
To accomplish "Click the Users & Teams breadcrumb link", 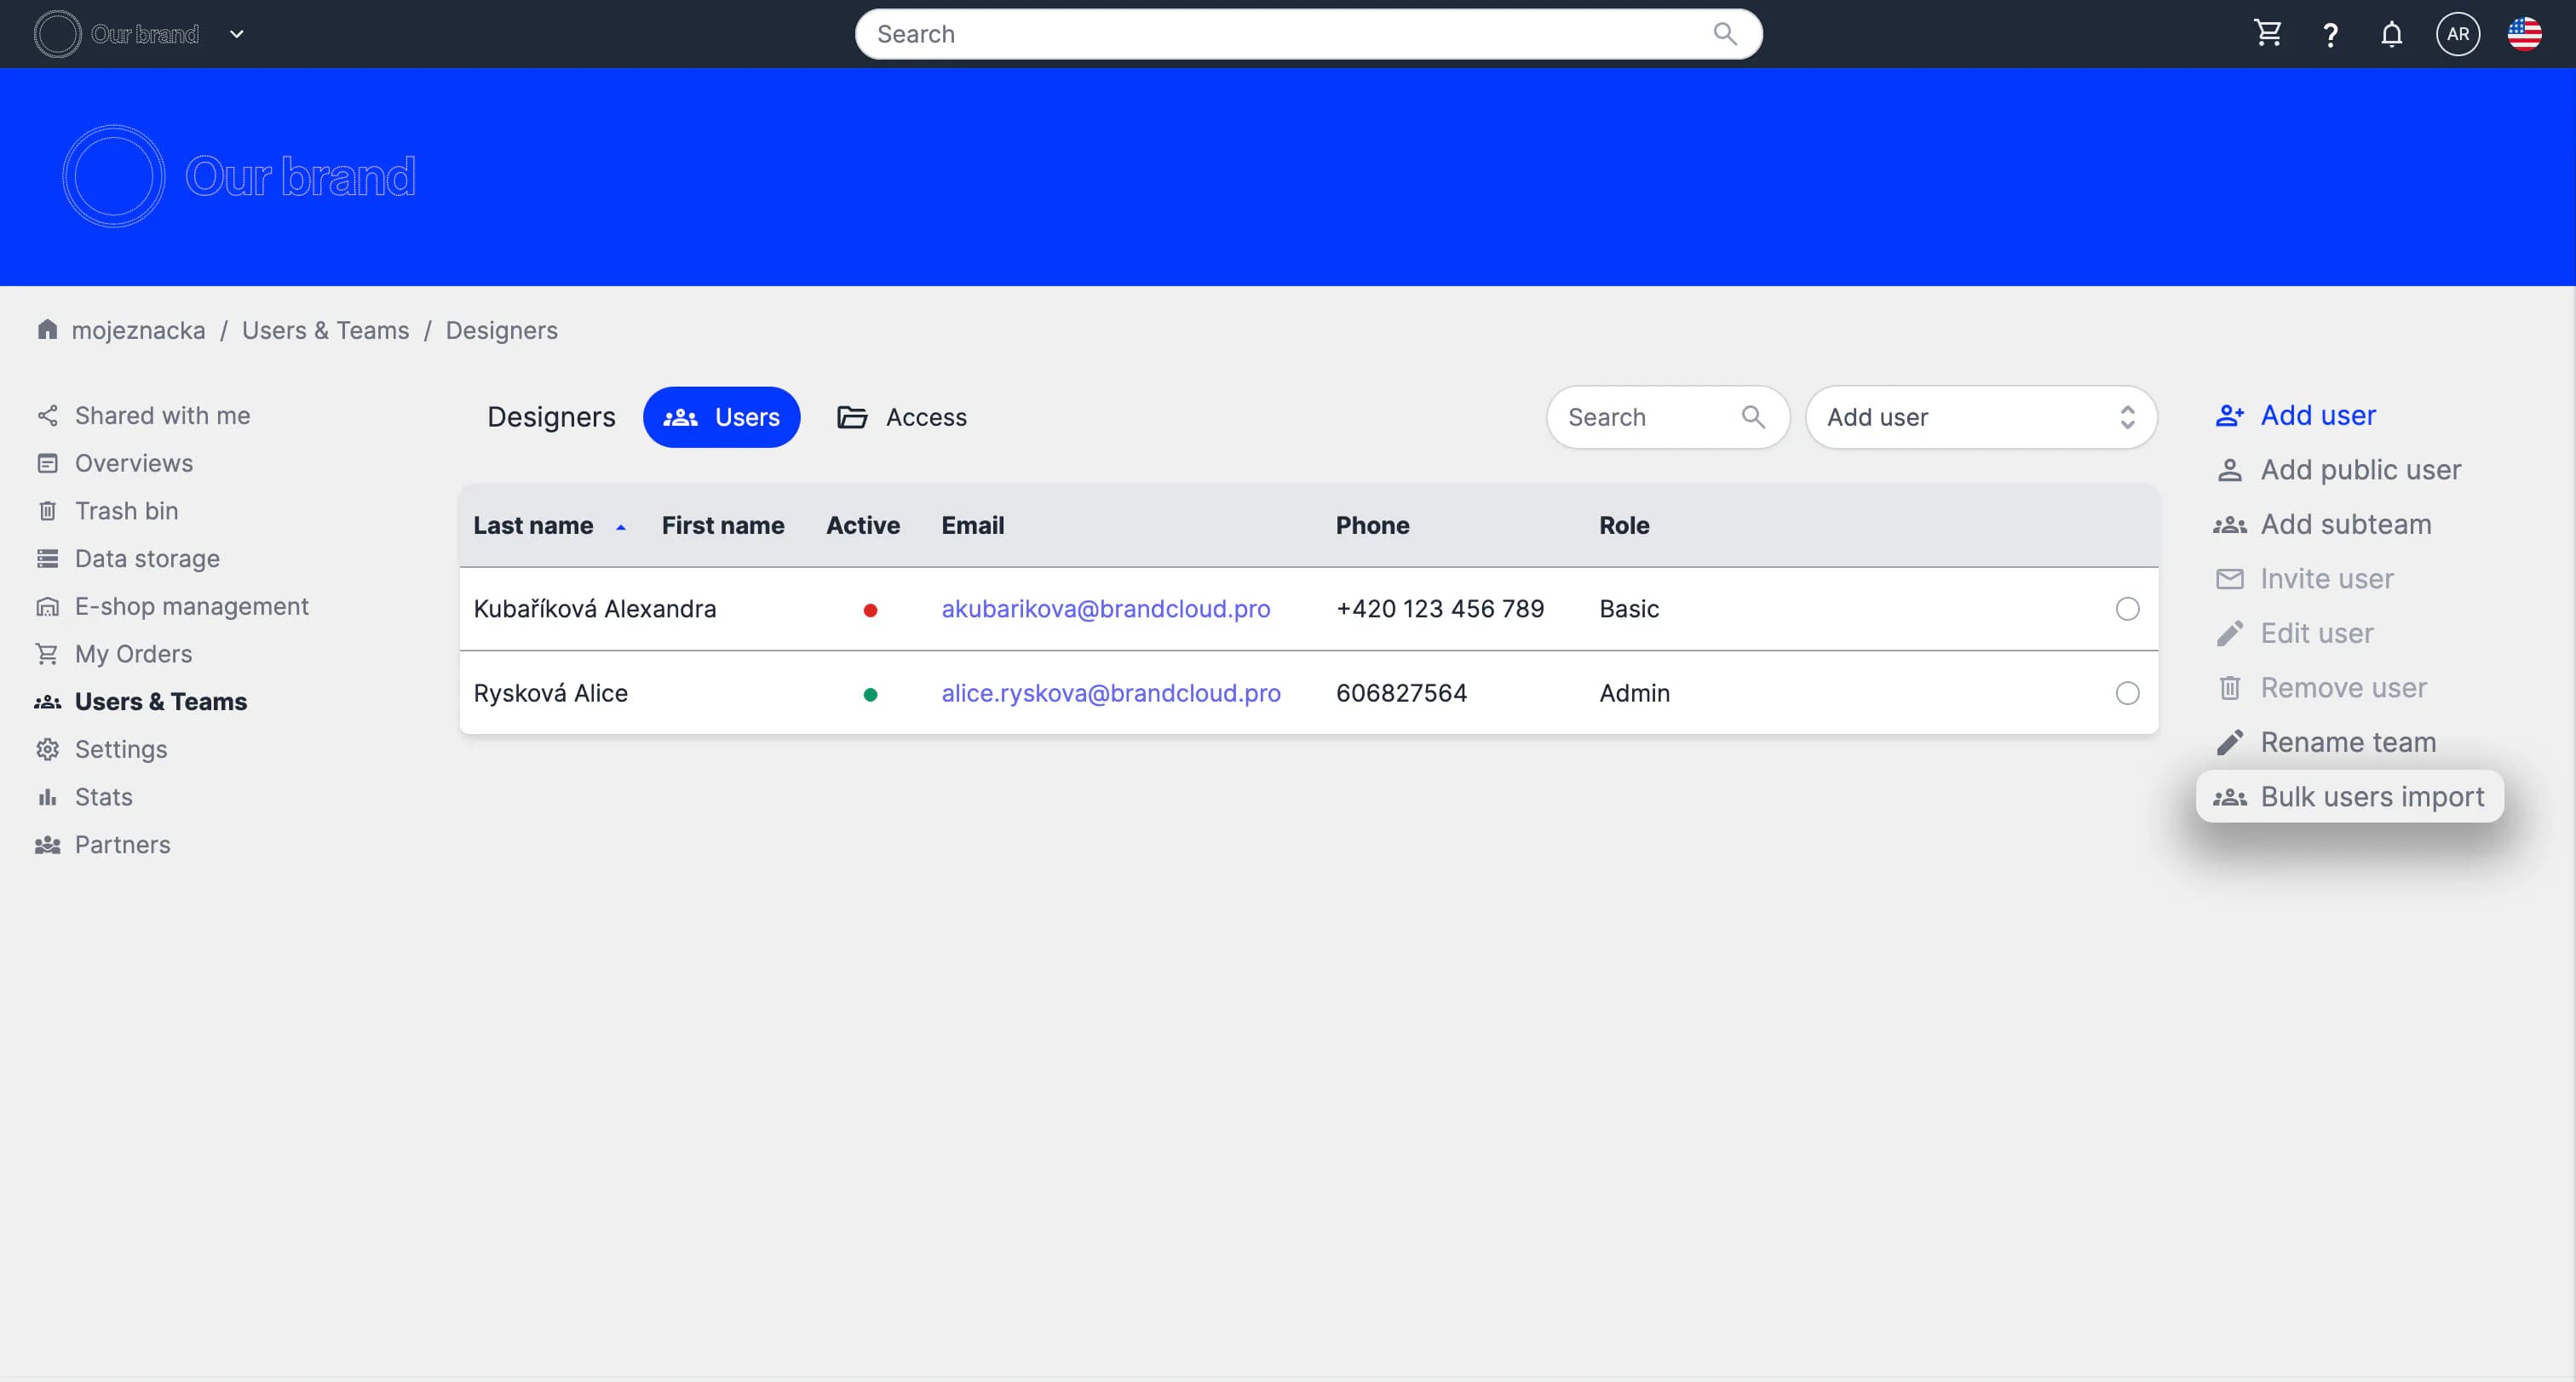I will point(325,330).
